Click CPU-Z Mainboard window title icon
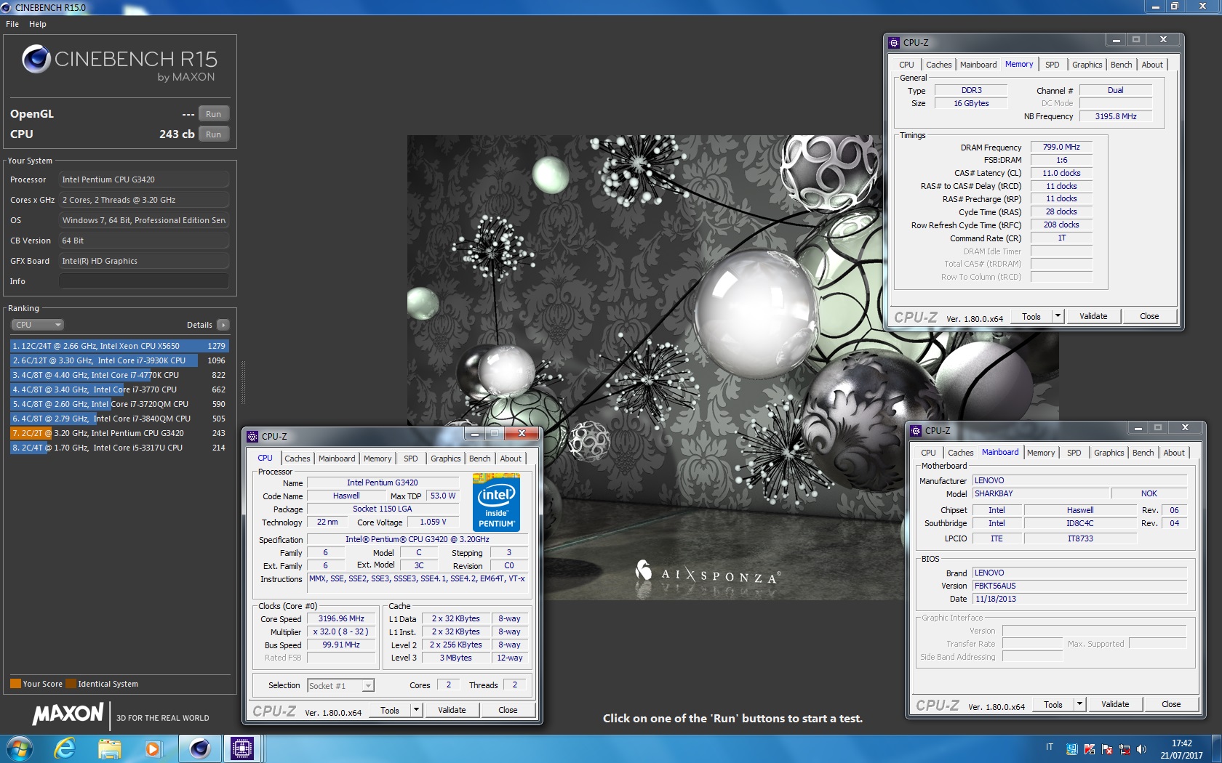The width and height of the screenshot is (1222, 763). pos(916,431)
